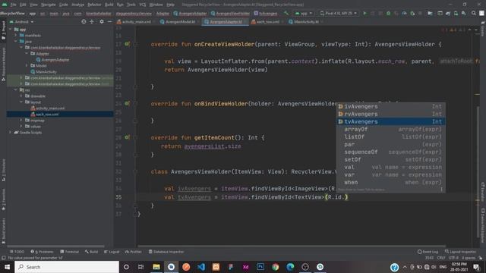Open the Tools menu

coord(131,5)
